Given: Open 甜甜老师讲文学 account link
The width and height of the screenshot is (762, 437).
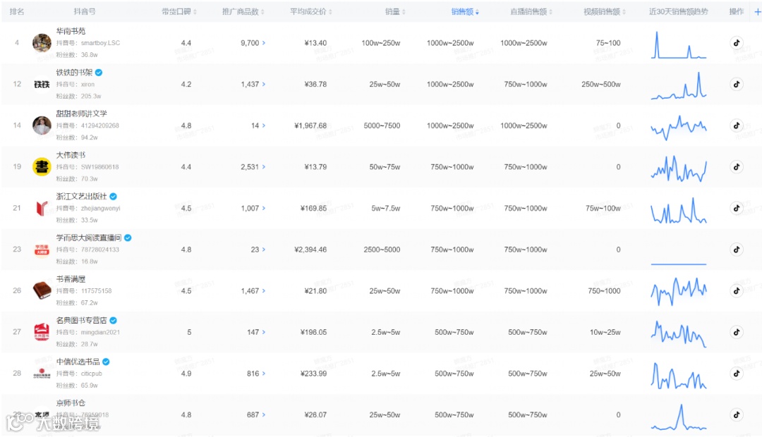Looking at the screenshot, I should 81,113.
